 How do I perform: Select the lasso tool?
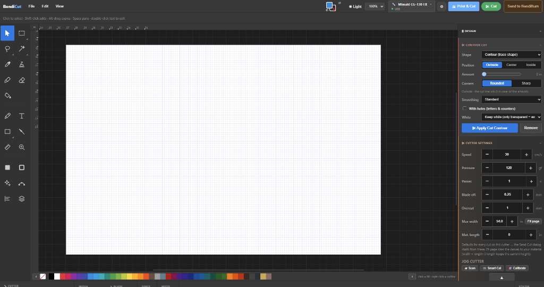pyautogui.click(x=7, y=48)
